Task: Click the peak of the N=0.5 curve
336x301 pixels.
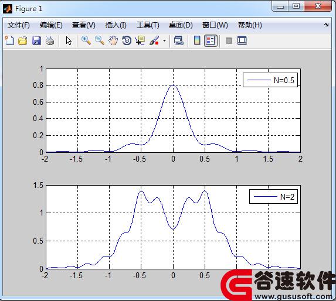Action: click(x=173, y=85)
